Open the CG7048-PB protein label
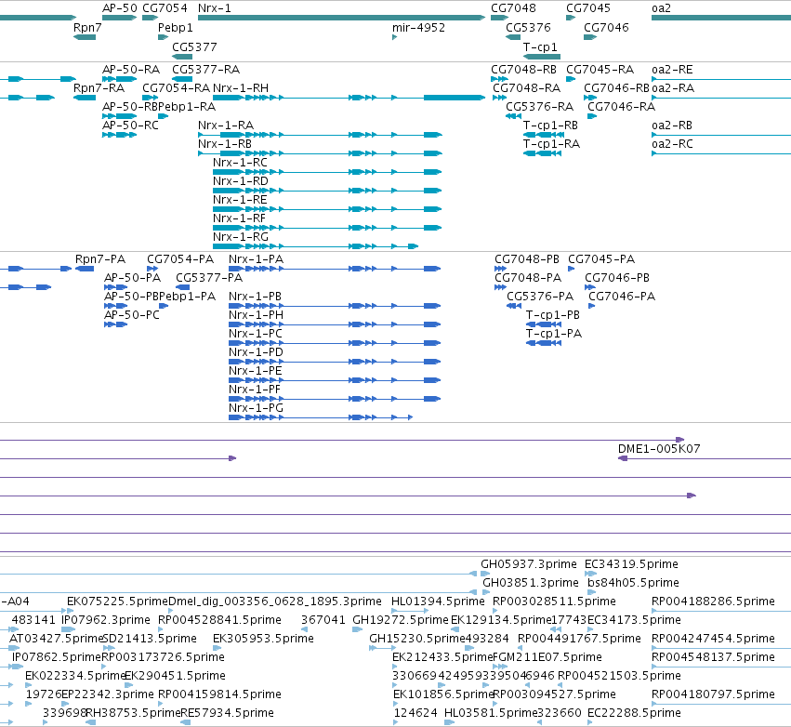 click(x=527, y=258)
